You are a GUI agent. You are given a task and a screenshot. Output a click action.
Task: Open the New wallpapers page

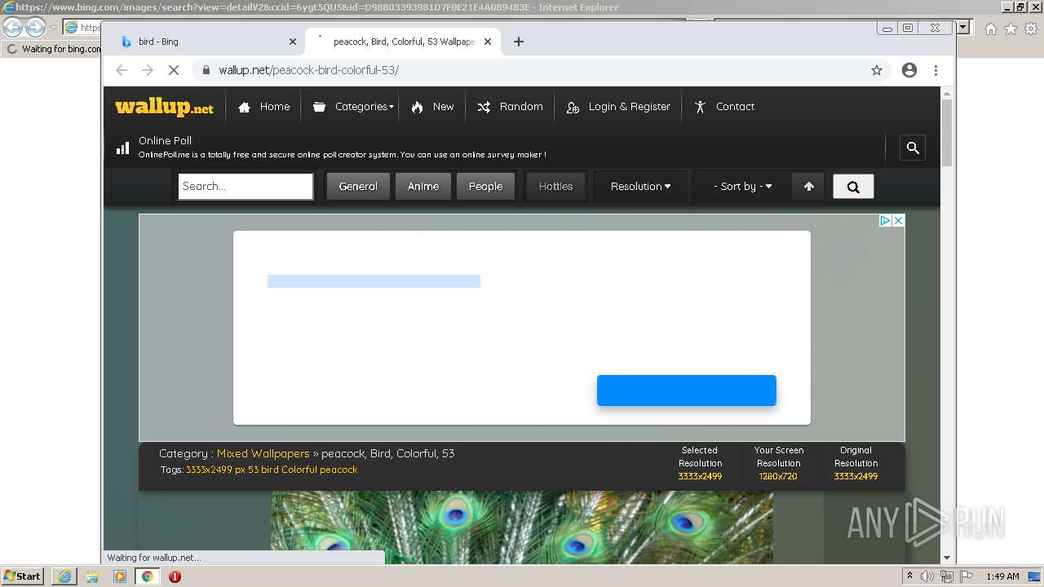point(432,107)
